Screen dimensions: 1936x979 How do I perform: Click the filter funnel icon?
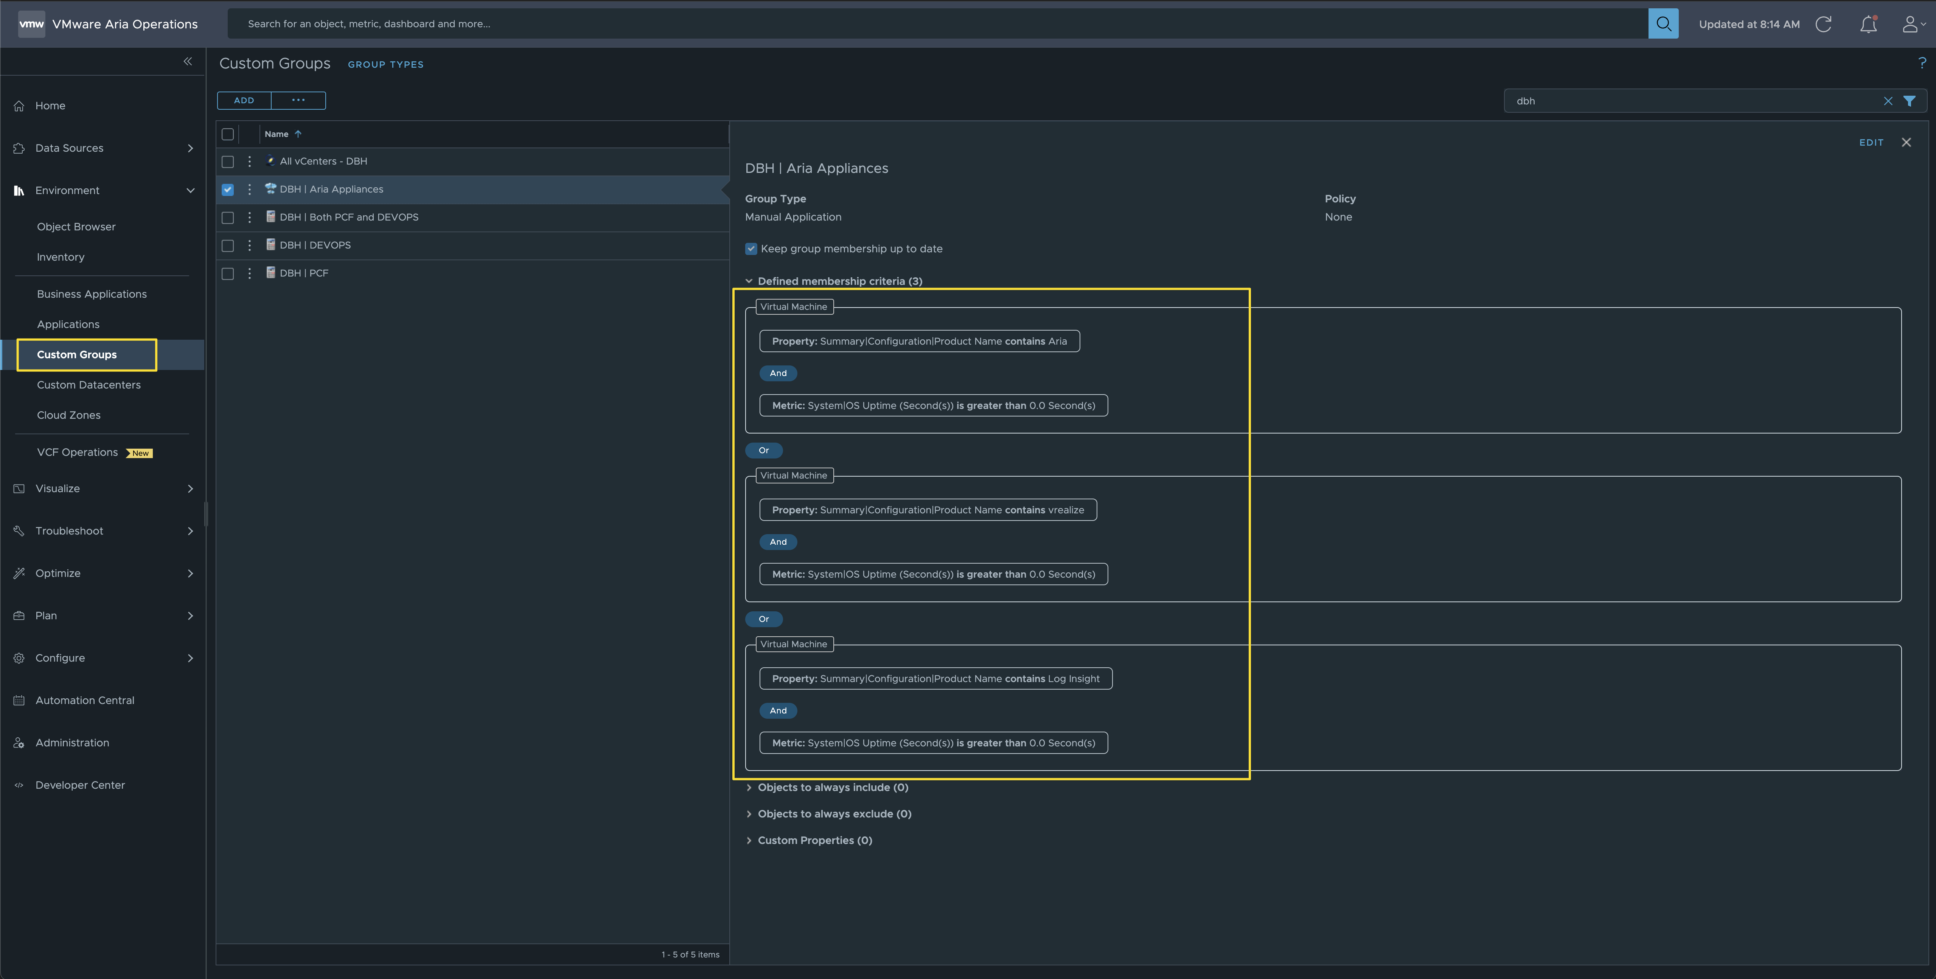click(1909, 101)
